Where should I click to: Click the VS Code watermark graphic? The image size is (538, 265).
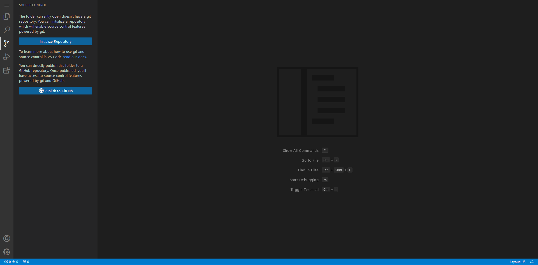317,102
